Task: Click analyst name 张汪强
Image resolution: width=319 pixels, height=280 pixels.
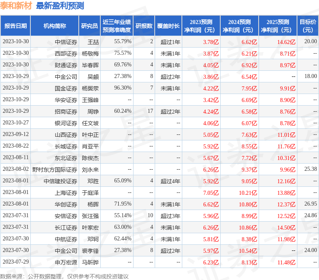Action: (90, 216)
